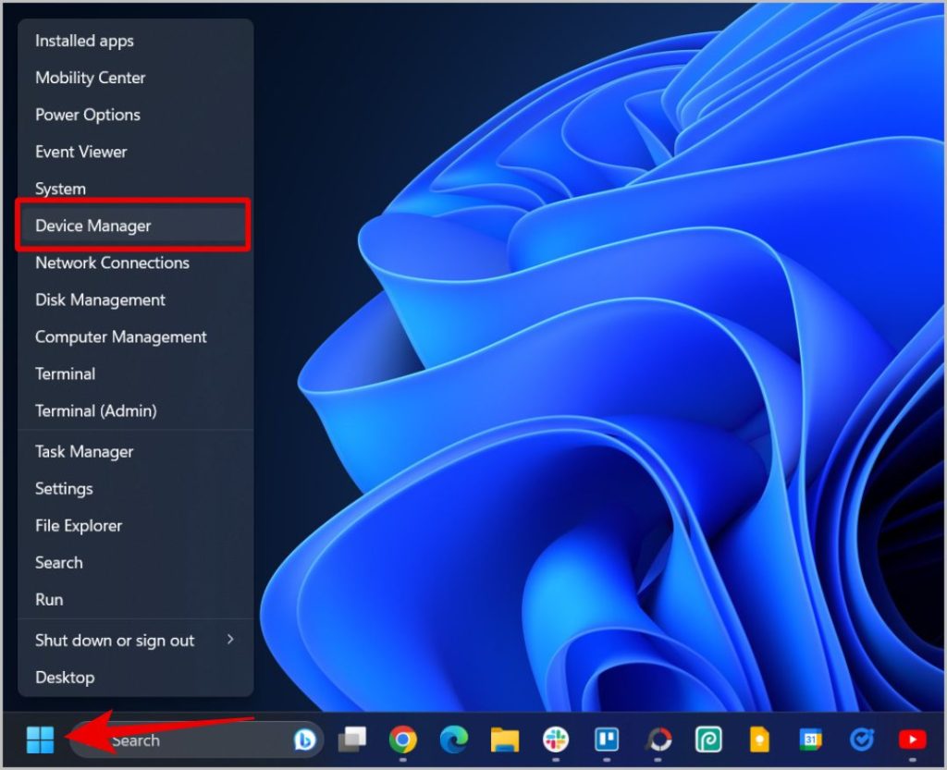Open Bing chat icon in search box

coord(304,739)
